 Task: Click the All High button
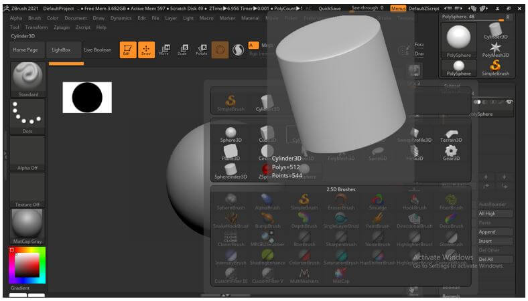[496, 213]
